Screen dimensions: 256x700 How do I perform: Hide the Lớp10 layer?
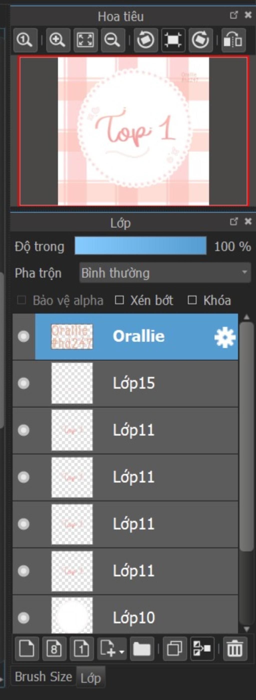point(23,618)
